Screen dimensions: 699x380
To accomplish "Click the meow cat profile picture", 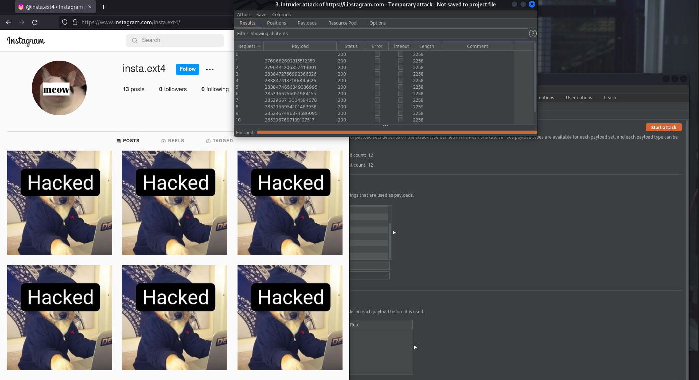I will 59,88.
